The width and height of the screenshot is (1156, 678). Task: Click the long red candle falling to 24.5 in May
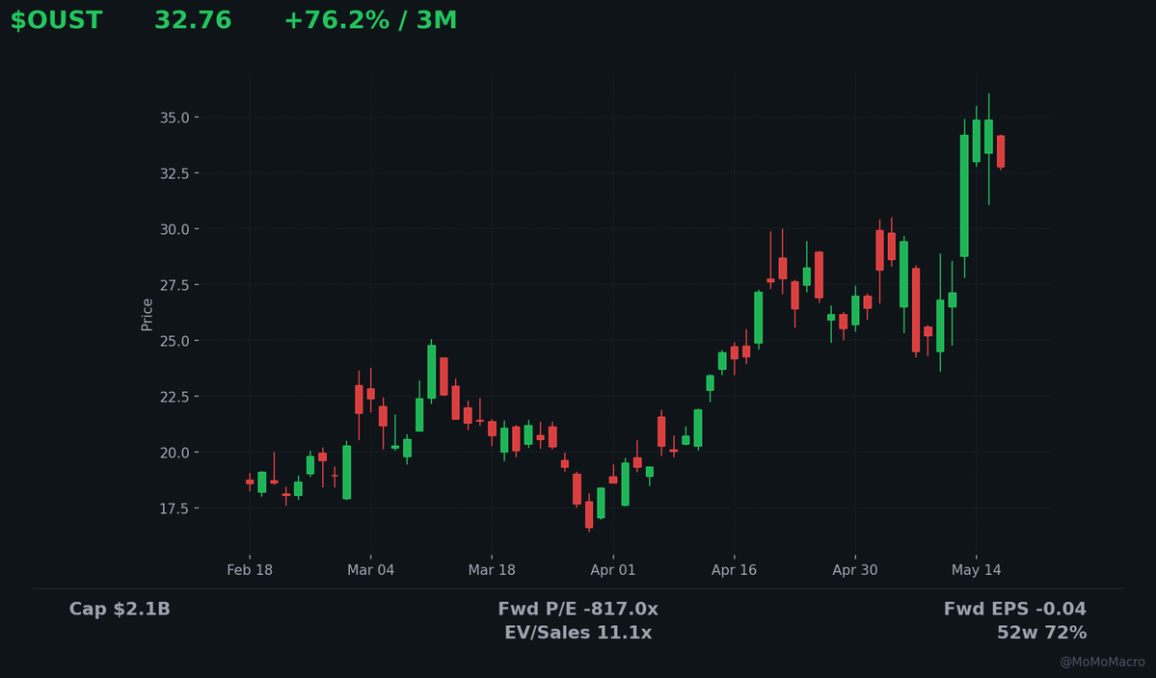point(916,310)
